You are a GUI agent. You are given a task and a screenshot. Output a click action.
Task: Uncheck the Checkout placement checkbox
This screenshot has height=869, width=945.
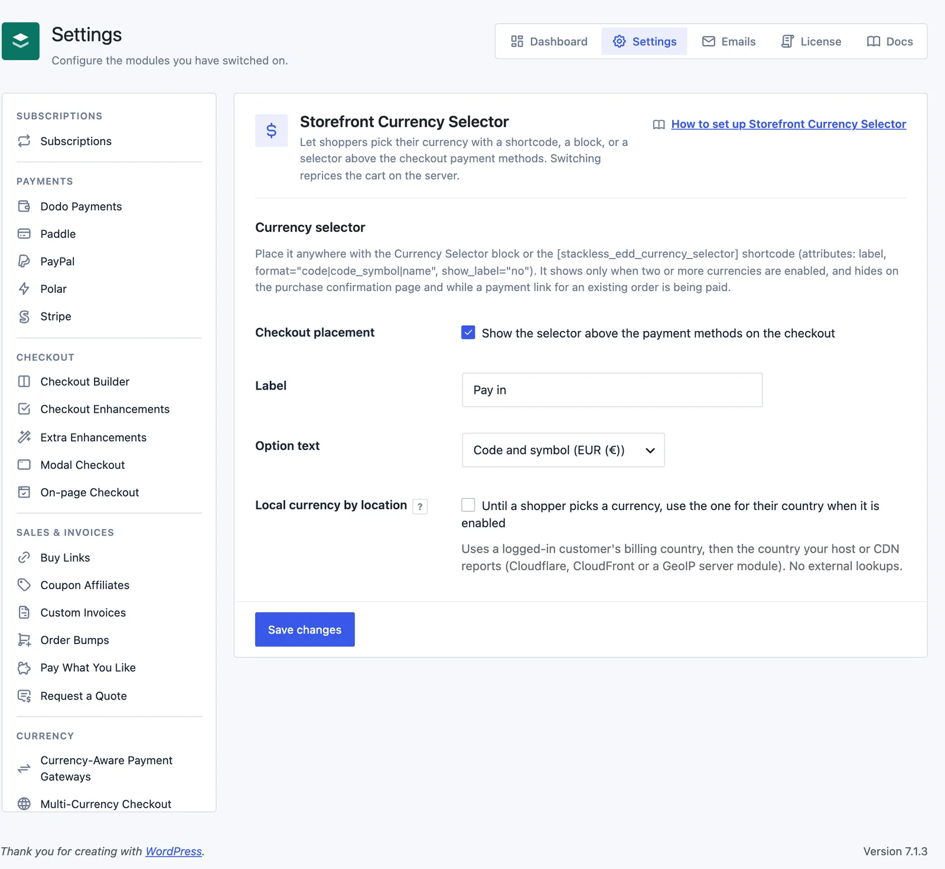[468, 332]
